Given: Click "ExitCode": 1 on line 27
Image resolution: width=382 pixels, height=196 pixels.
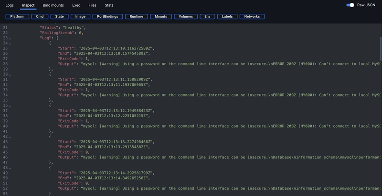Looking at the screenshot, I should click(x=74, y=59).
